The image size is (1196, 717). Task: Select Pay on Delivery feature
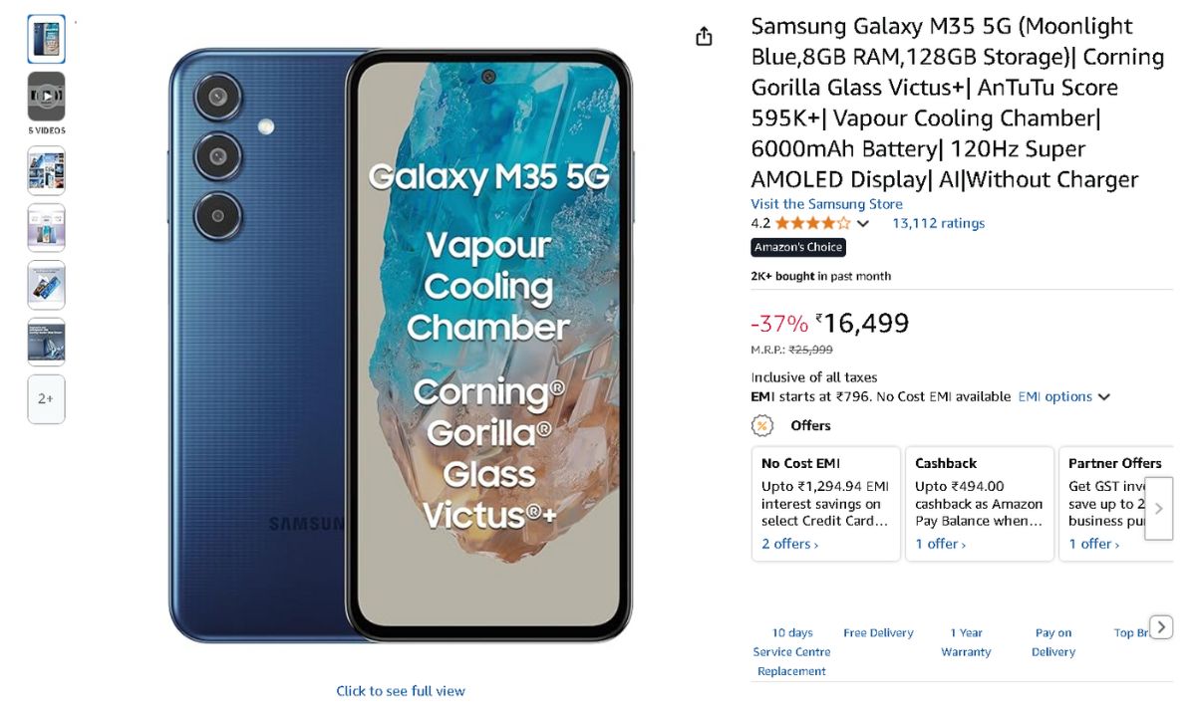coord(1053,642)
